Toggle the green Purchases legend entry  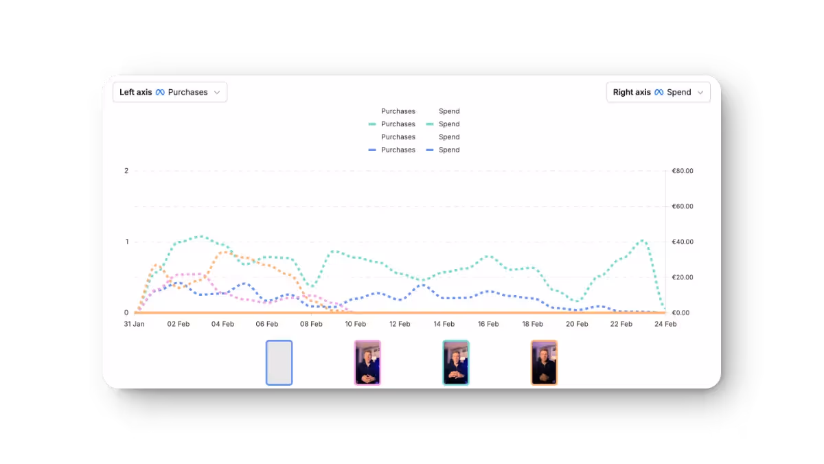[392, 124]
